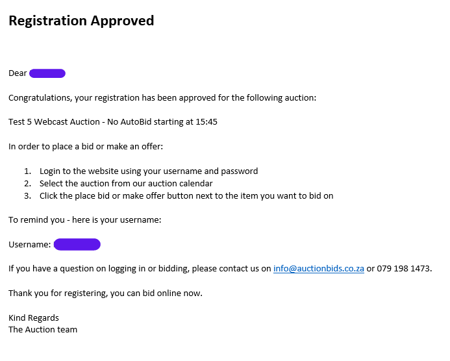Click step 2 Select the auction text
The image size is (450, 361).
(x=126, y=183)
